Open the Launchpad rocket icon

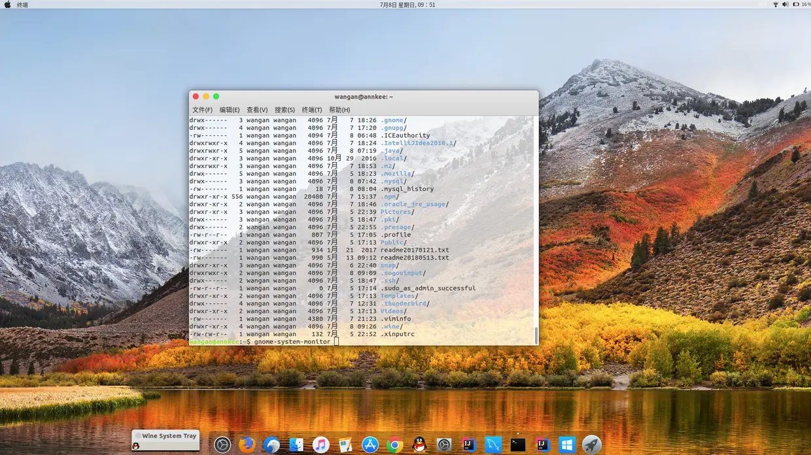point(591,444)
